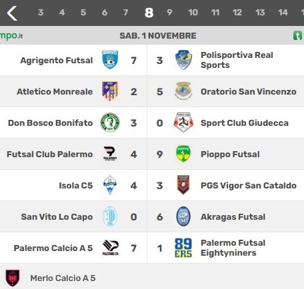This screenshot has height=289, width=304.
Task: Go back with the left arrow
Action: tap(12, 13)
